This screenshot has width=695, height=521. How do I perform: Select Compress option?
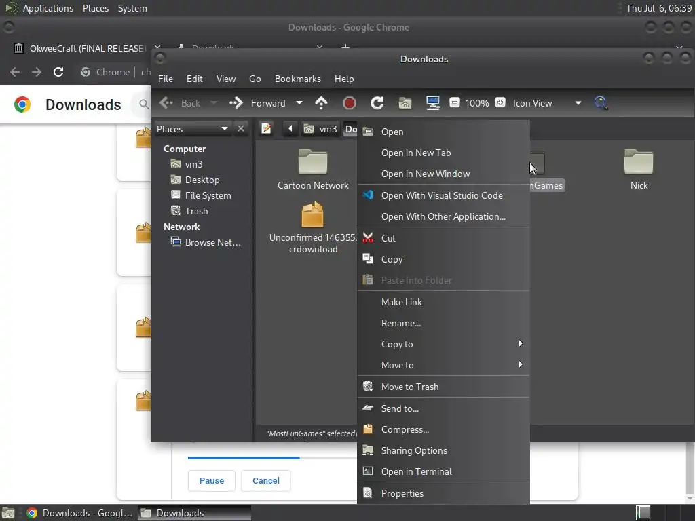click(444, 429)
